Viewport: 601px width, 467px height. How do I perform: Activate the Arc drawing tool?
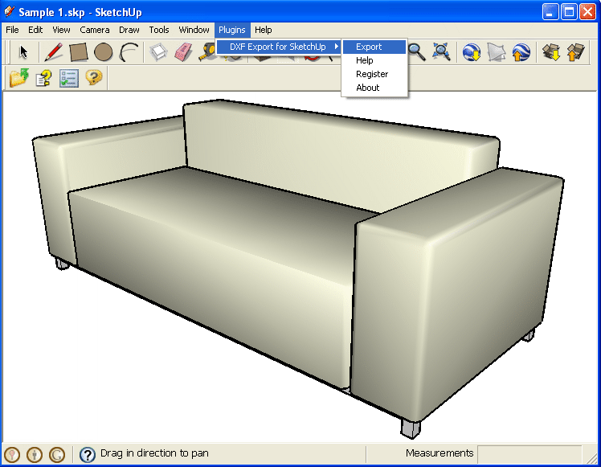coord(129,52)
